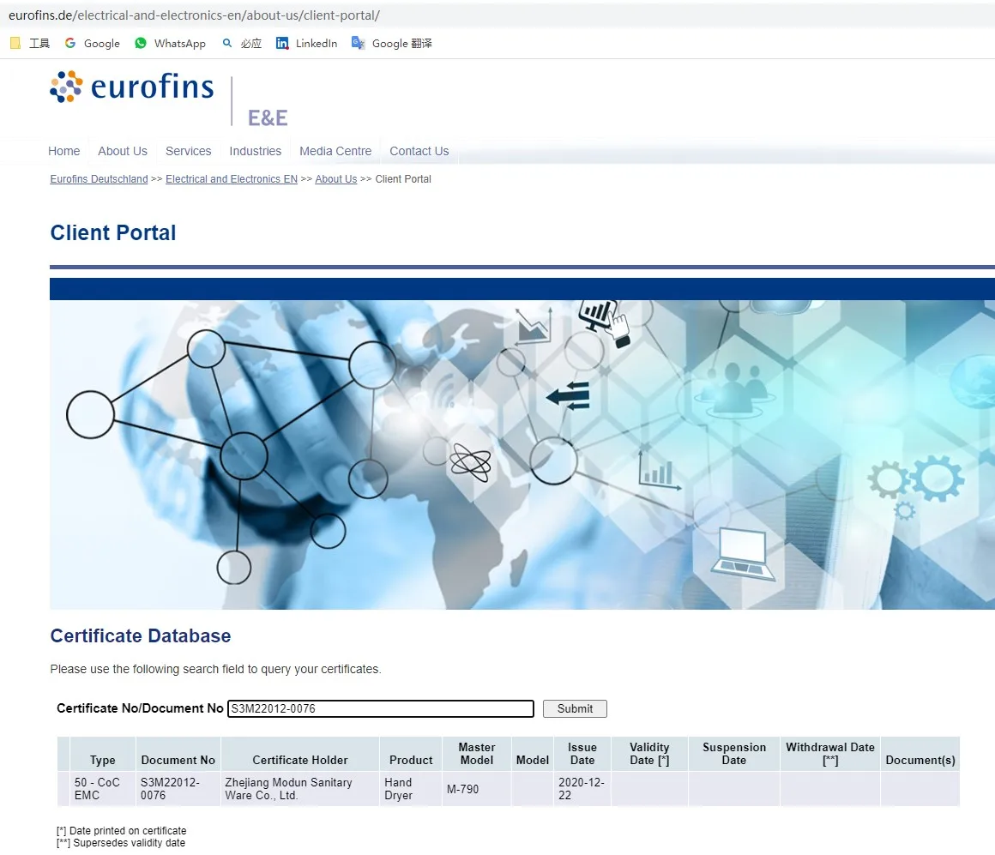Open the Services navigation menu
Viewport: 995px width, 855px height.
[x=188, y=151]
